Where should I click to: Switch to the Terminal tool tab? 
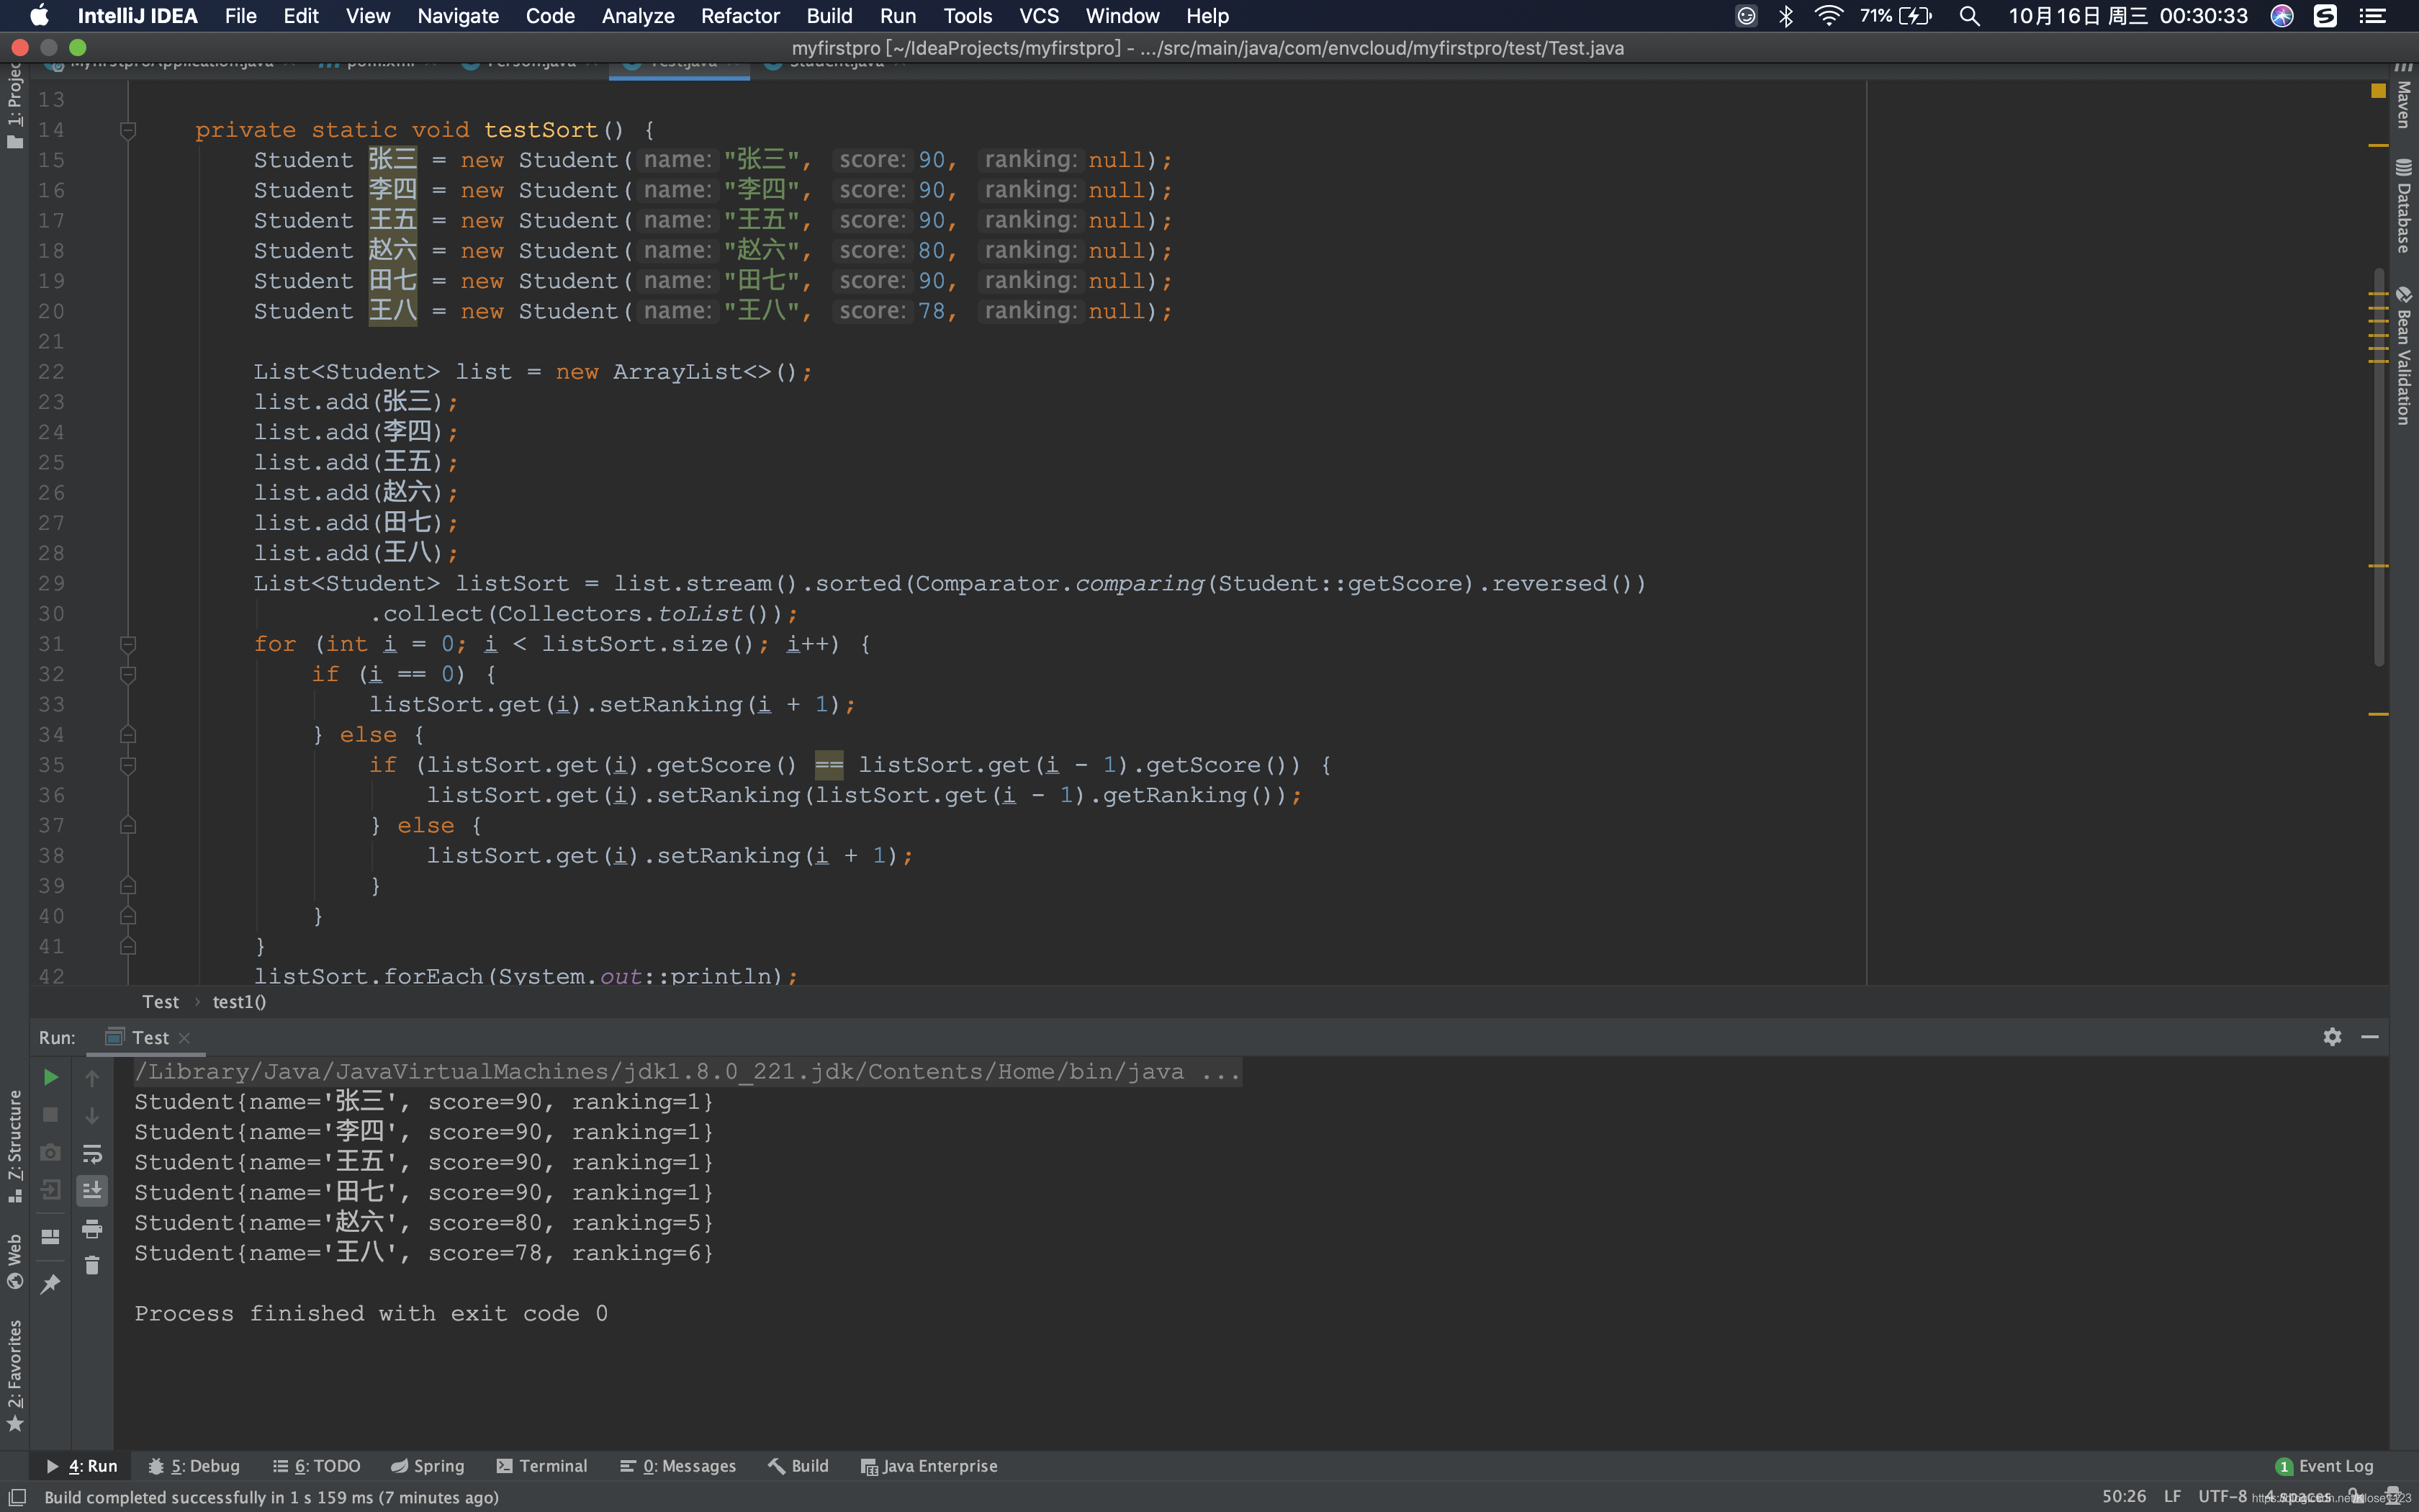(x=542, y=1466)
